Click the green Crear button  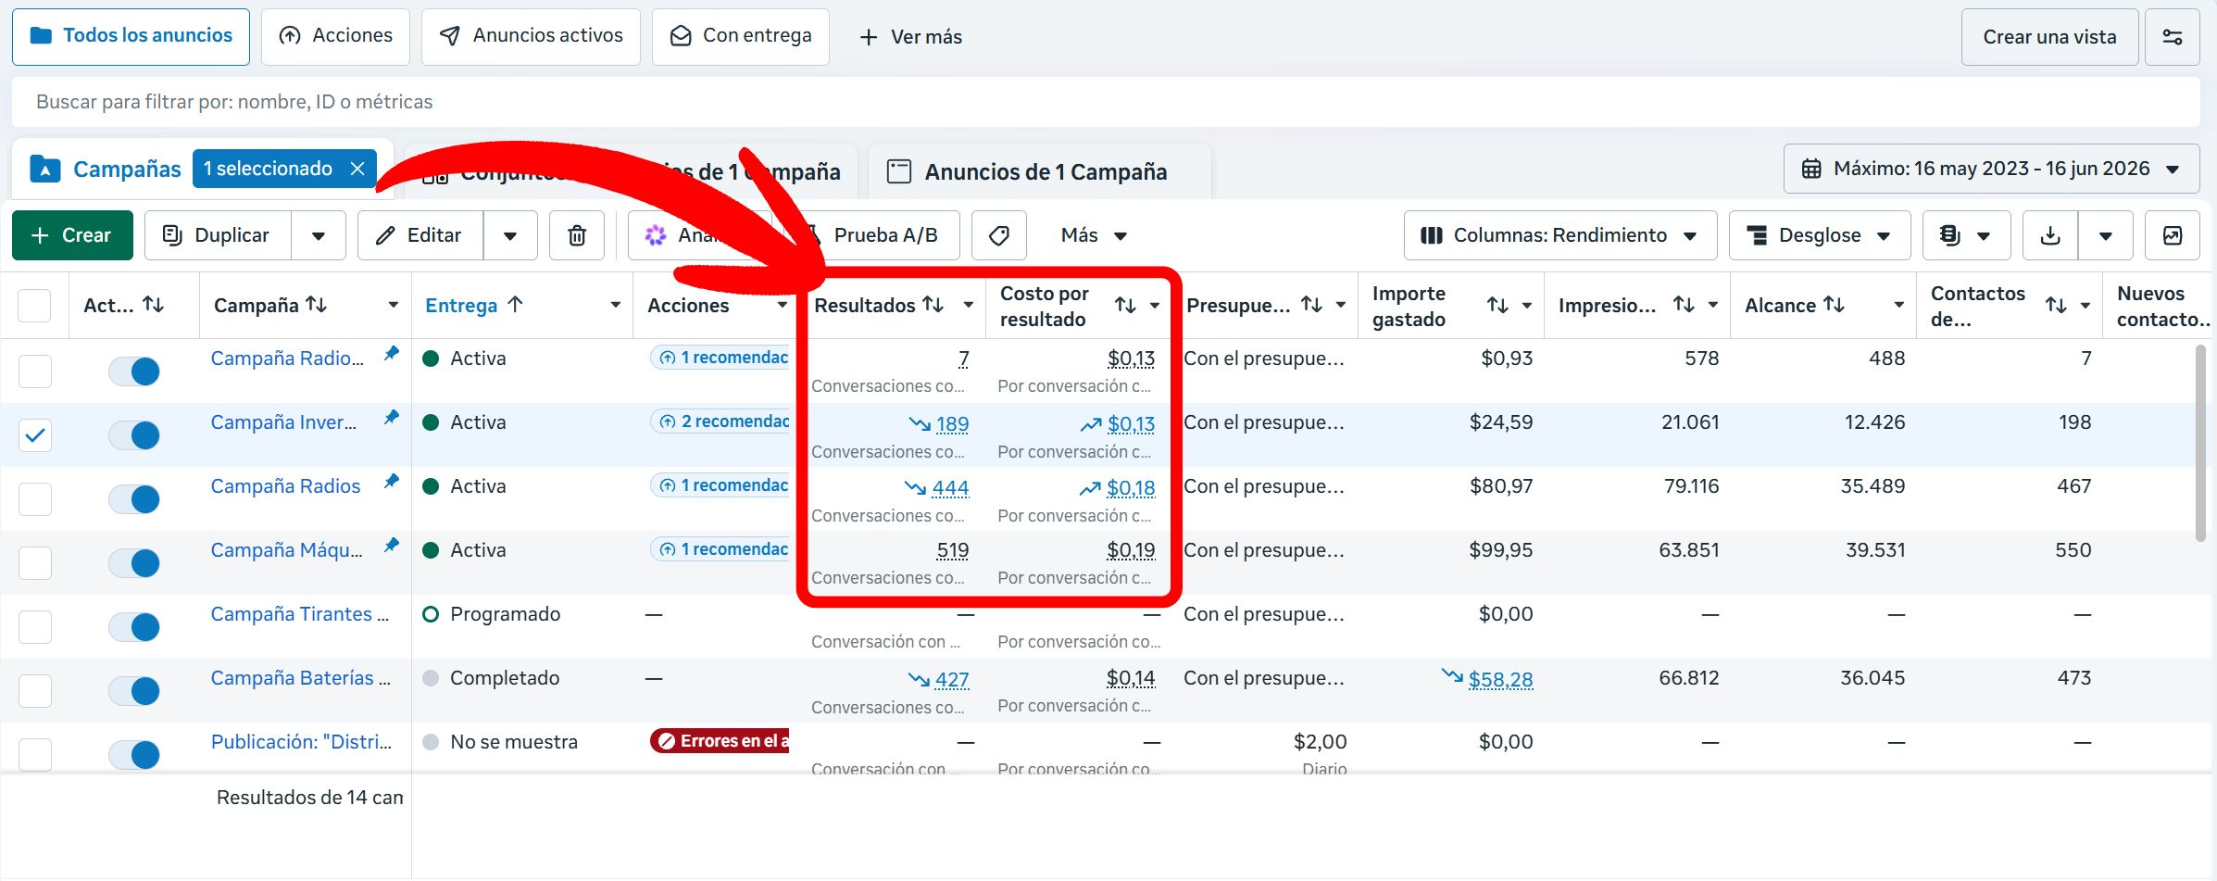click(72, 235)
